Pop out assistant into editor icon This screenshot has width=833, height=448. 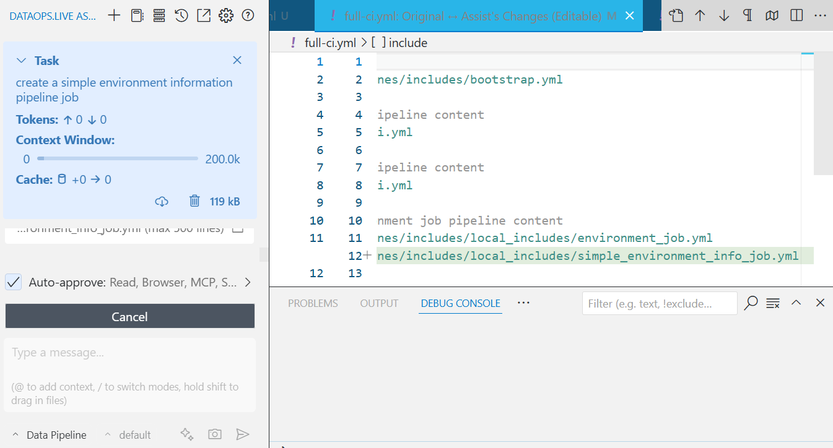coord(204,15)
